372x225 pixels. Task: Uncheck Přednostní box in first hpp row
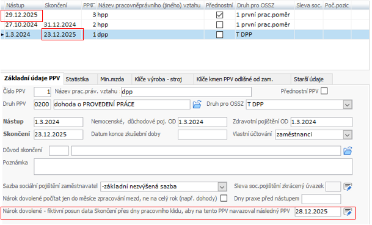(219, 15)
